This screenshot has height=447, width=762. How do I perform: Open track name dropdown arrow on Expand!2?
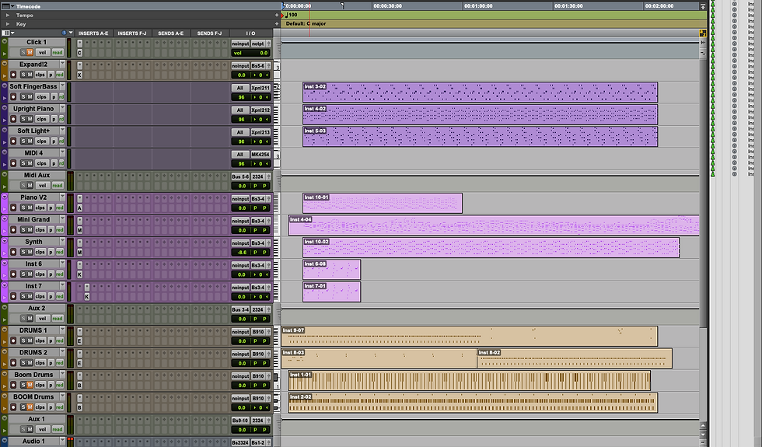click(62, 64)
